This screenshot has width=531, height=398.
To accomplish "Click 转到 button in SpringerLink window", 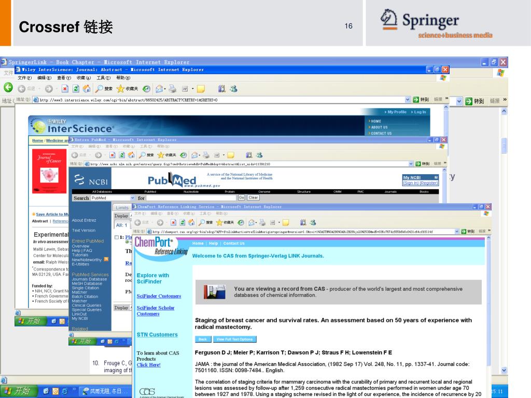I will pos(475,101).
